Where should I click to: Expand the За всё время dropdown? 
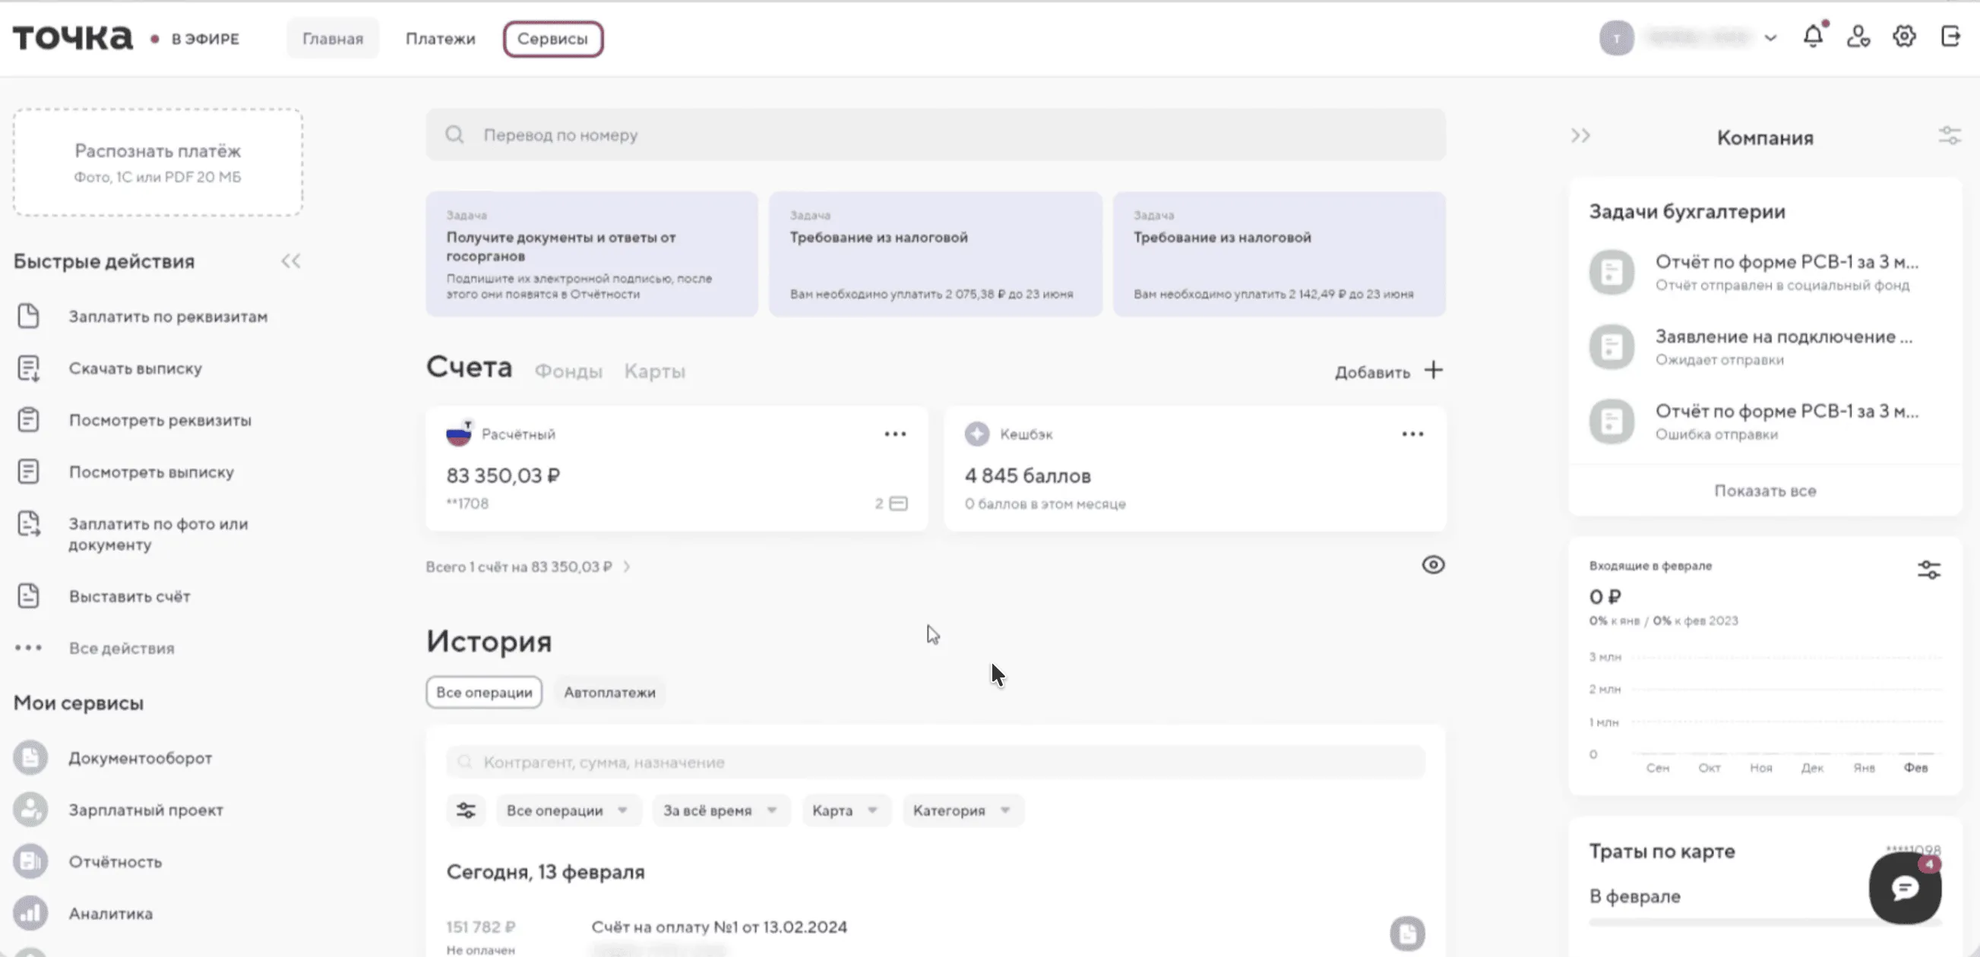point(720,810)
